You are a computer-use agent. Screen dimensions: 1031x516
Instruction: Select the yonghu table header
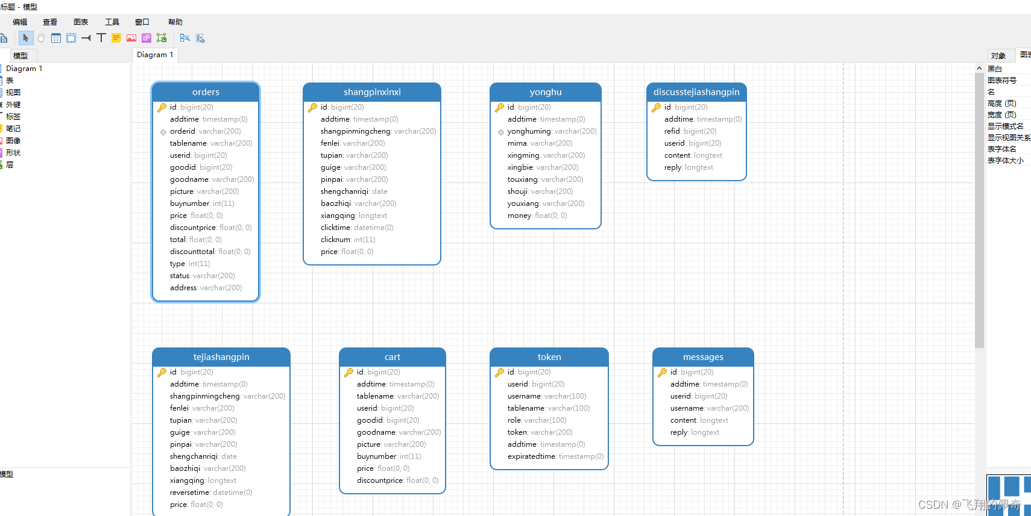[546, 92]
